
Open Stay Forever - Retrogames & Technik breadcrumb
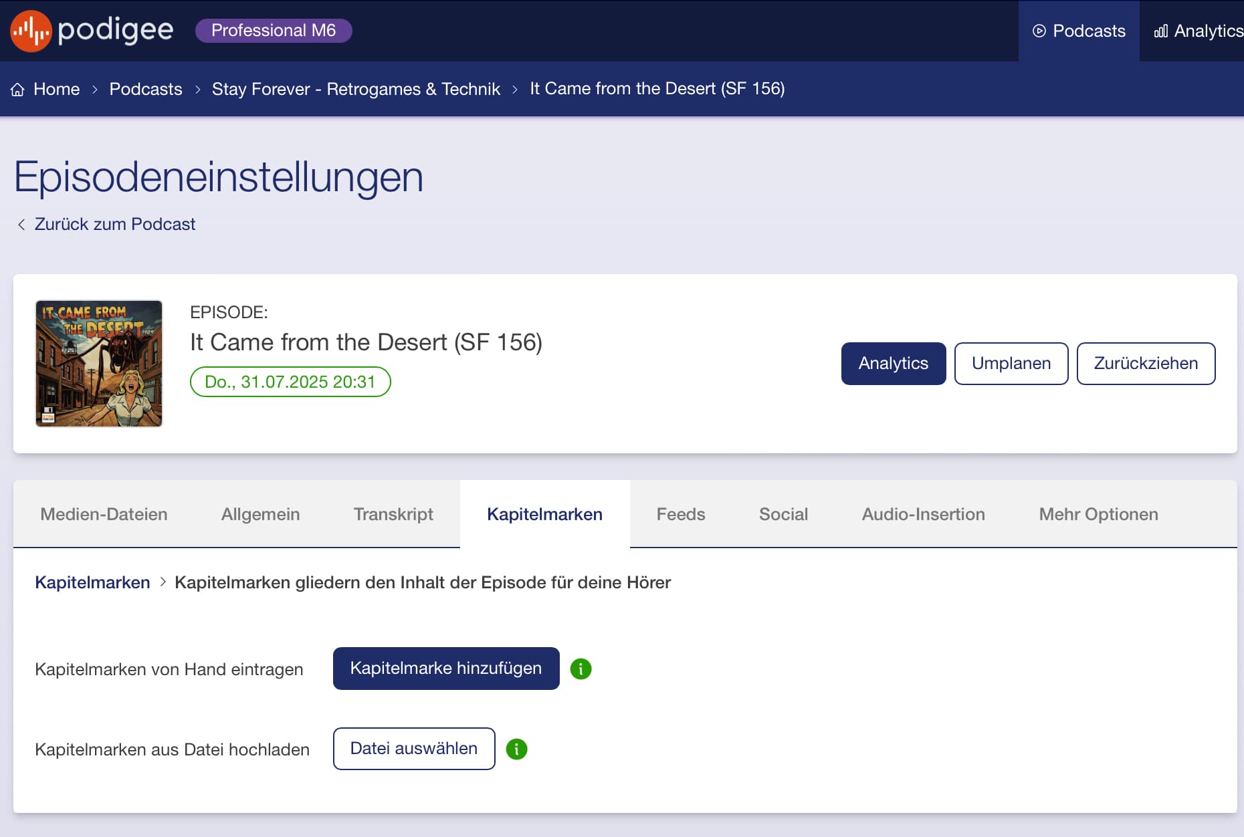[x=356, y=89]
